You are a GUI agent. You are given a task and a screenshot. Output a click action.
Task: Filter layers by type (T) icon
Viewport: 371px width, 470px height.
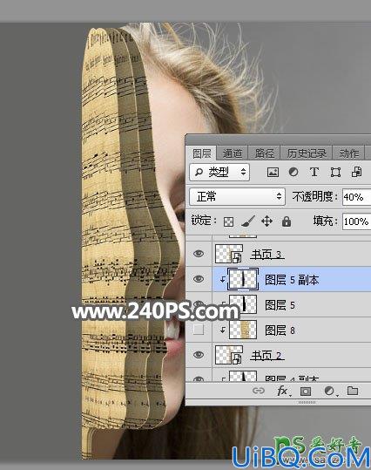(314, 172)
